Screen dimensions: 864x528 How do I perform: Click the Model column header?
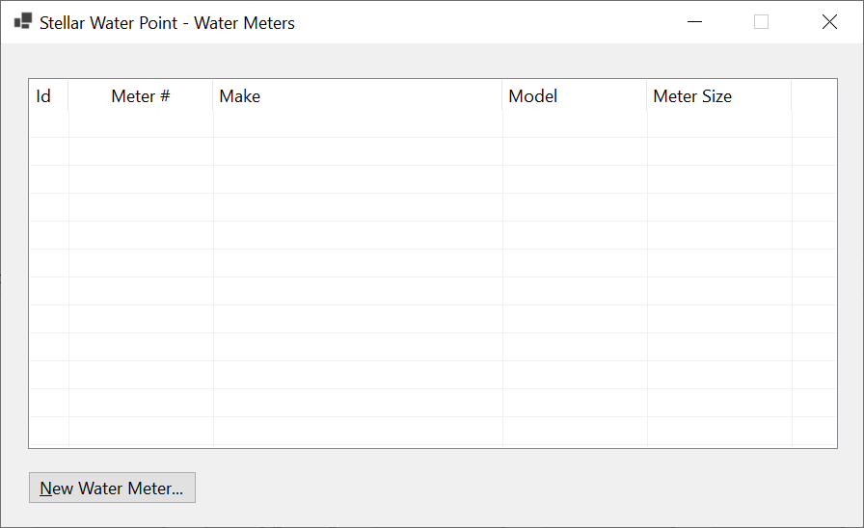574,95
